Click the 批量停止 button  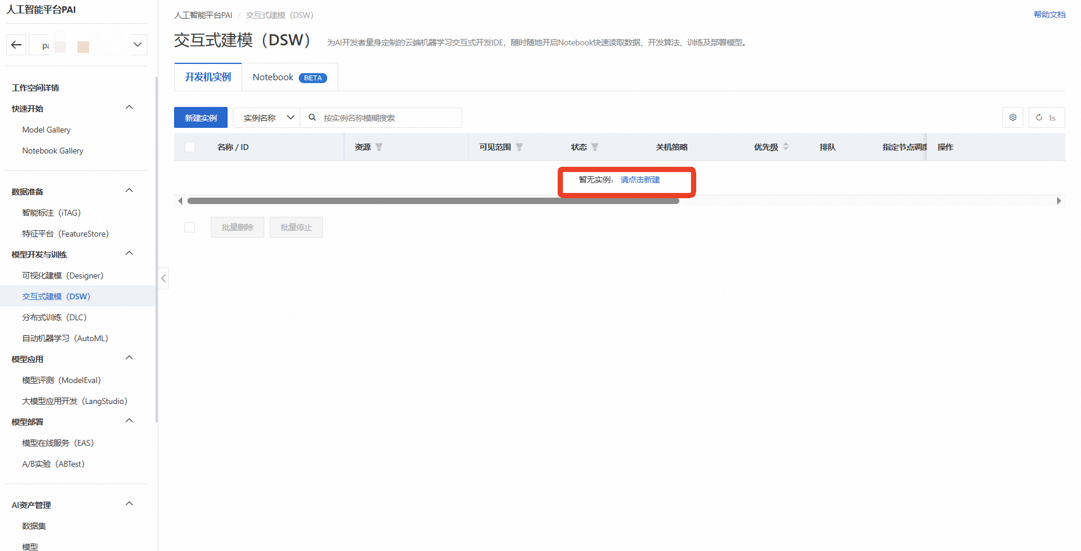(296, 227)
